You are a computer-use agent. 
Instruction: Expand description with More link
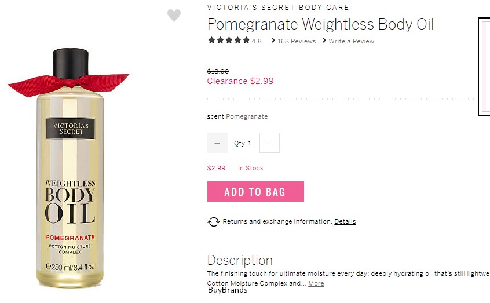316,283
